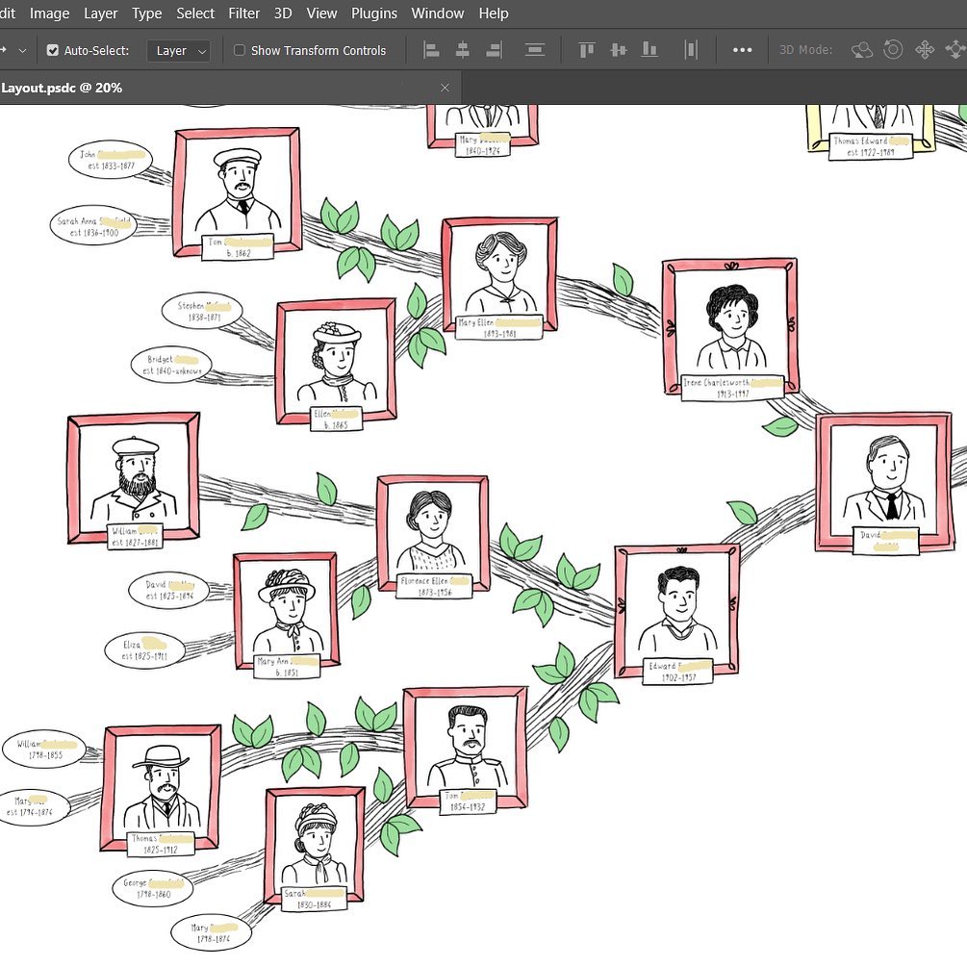Click align vertical centers icon

coord(618,50)
